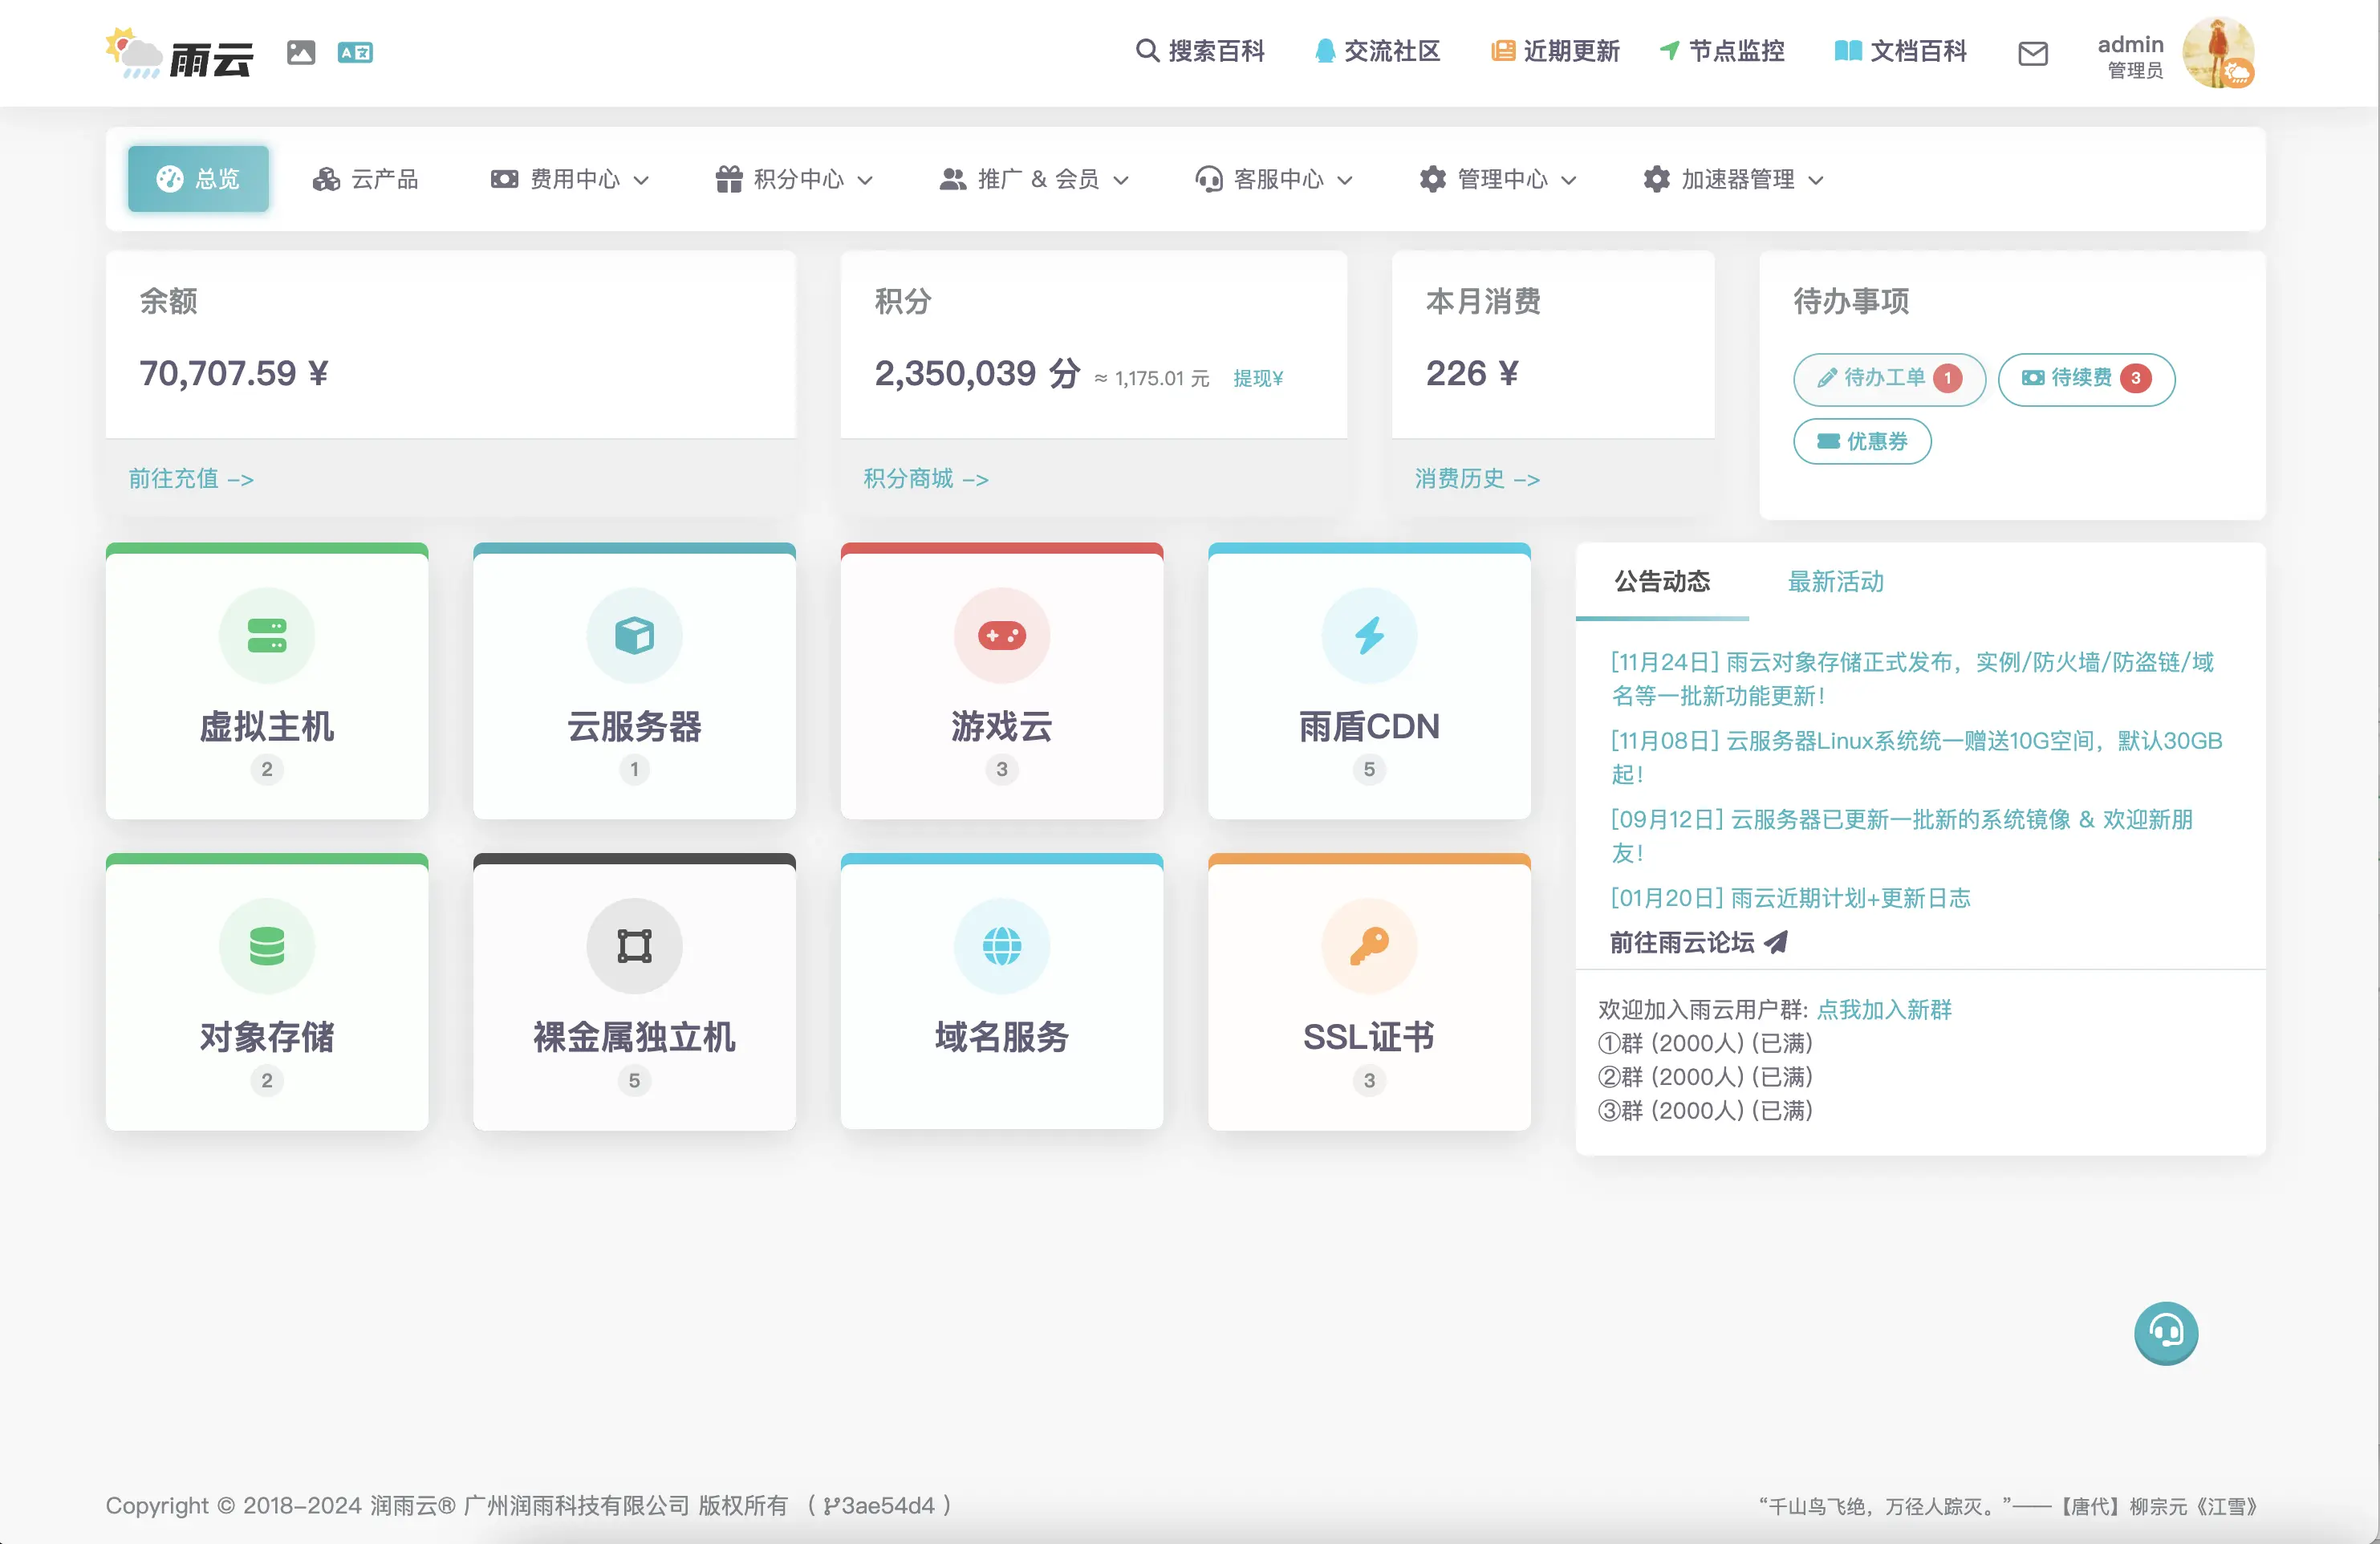Switch to the 最新活动 tab
This screenshot has height=1544, width=2380.
(1835, 581)
